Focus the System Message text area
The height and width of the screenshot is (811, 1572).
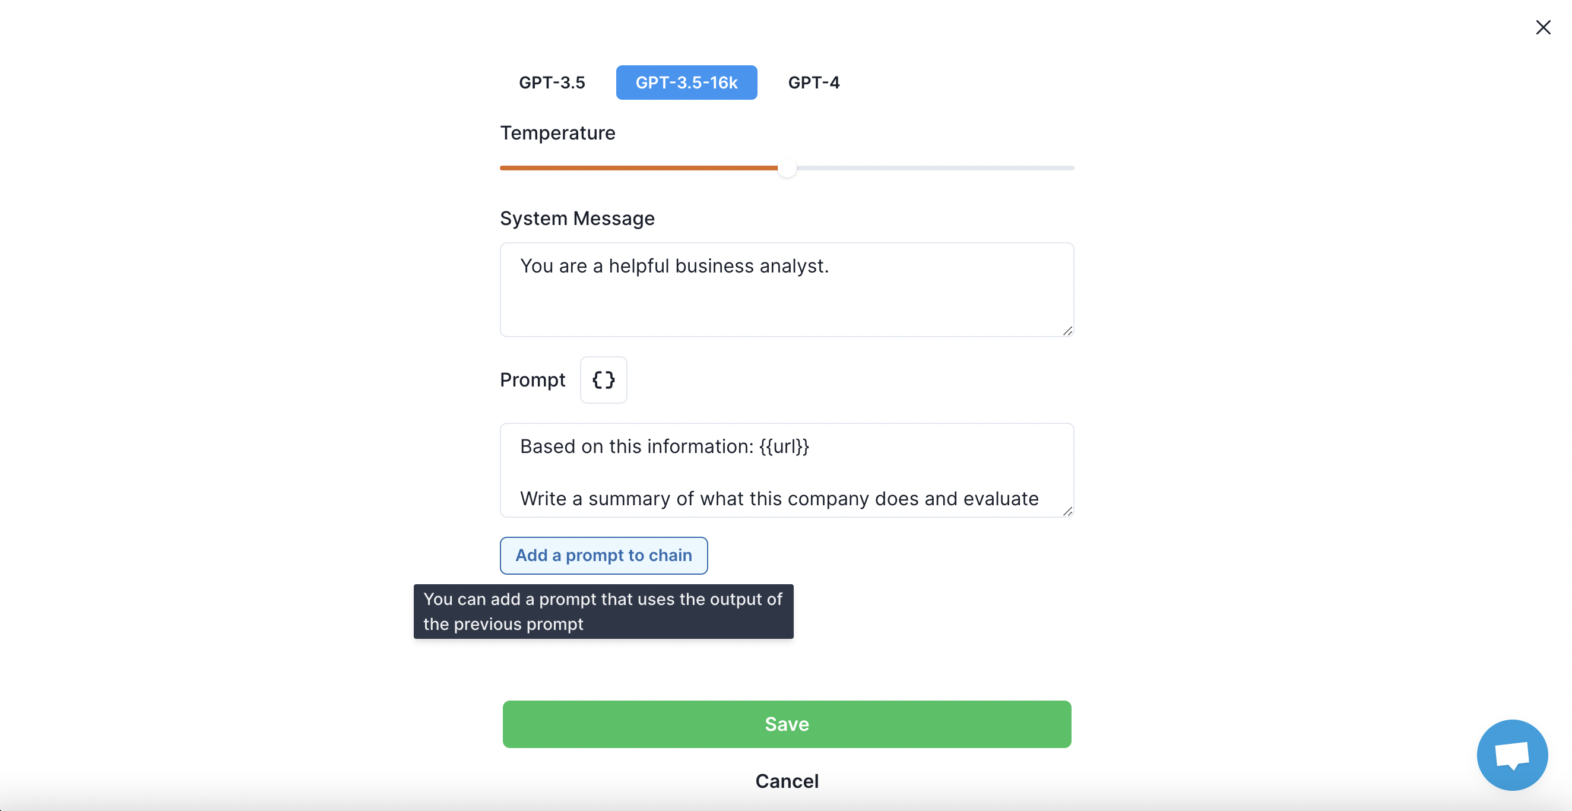[x=787, y=290]
